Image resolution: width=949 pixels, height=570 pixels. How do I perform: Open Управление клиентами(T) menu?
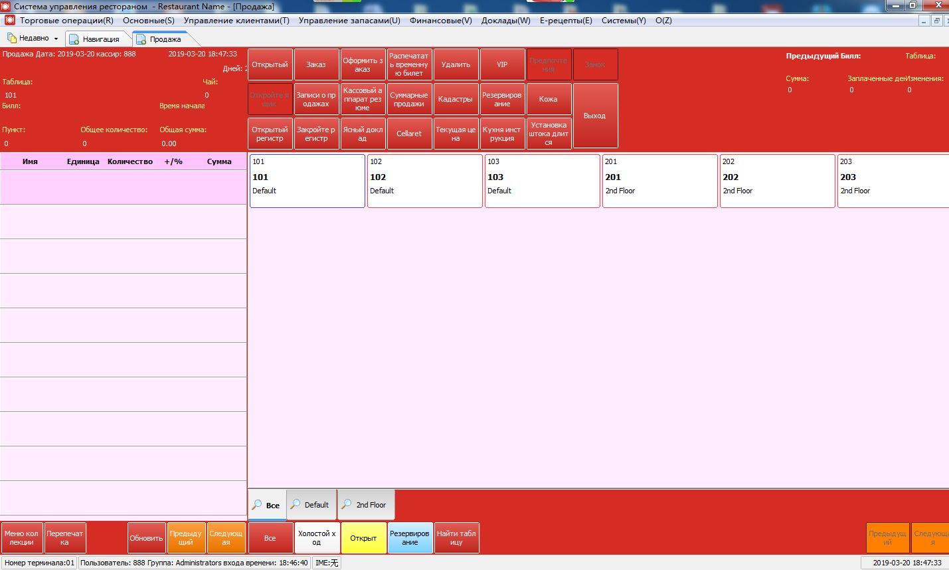pyautogui.click(x=236, y=21)
